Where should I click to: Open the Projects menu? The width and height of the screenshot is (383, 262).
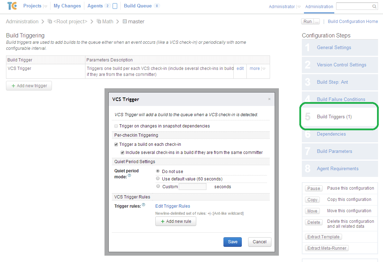tap(32, 6)
